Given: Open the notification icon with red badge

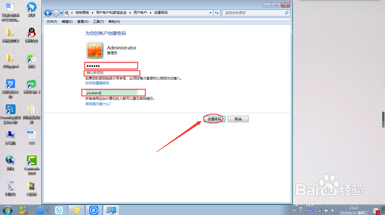Looking at the screenshot, I should (376, 211).
